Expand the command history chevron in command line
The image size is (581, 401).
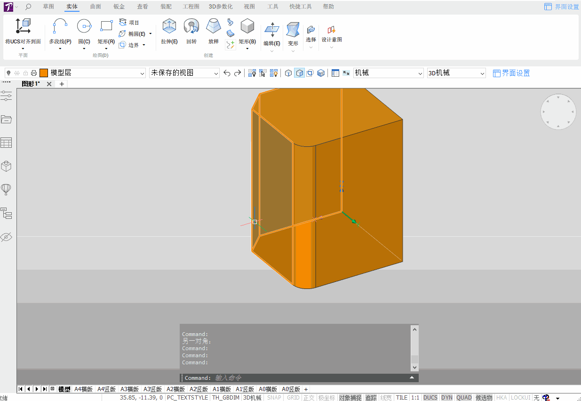tap(412, 378)
